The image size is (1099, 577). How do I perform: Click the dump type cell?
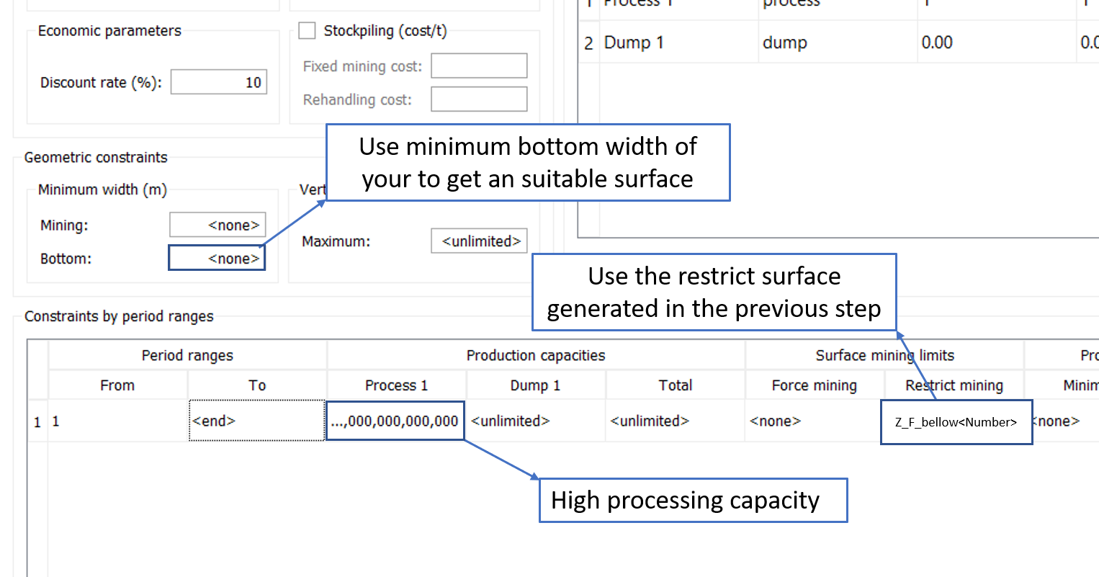(785, 43)
